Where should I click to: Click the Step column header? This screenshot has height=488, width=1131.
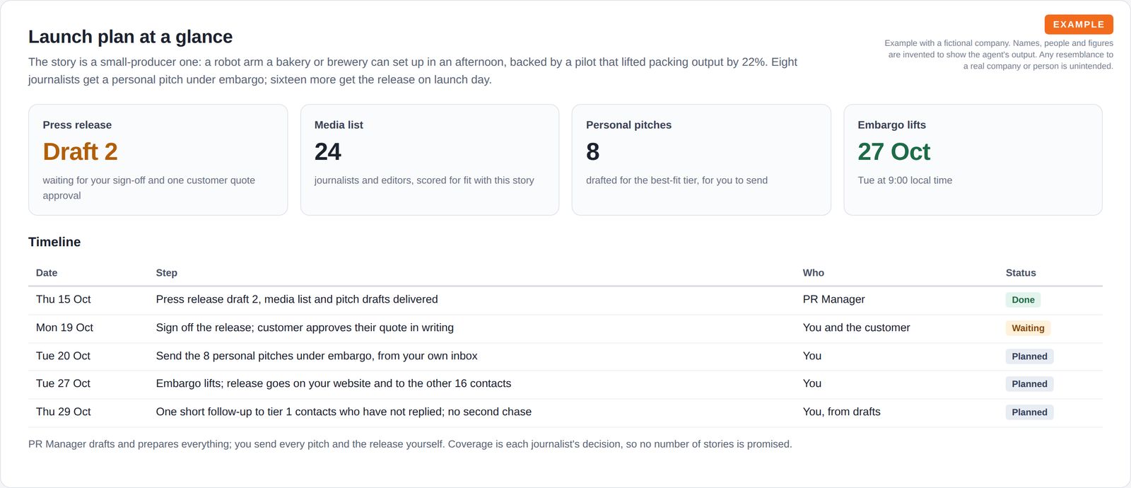167,273
